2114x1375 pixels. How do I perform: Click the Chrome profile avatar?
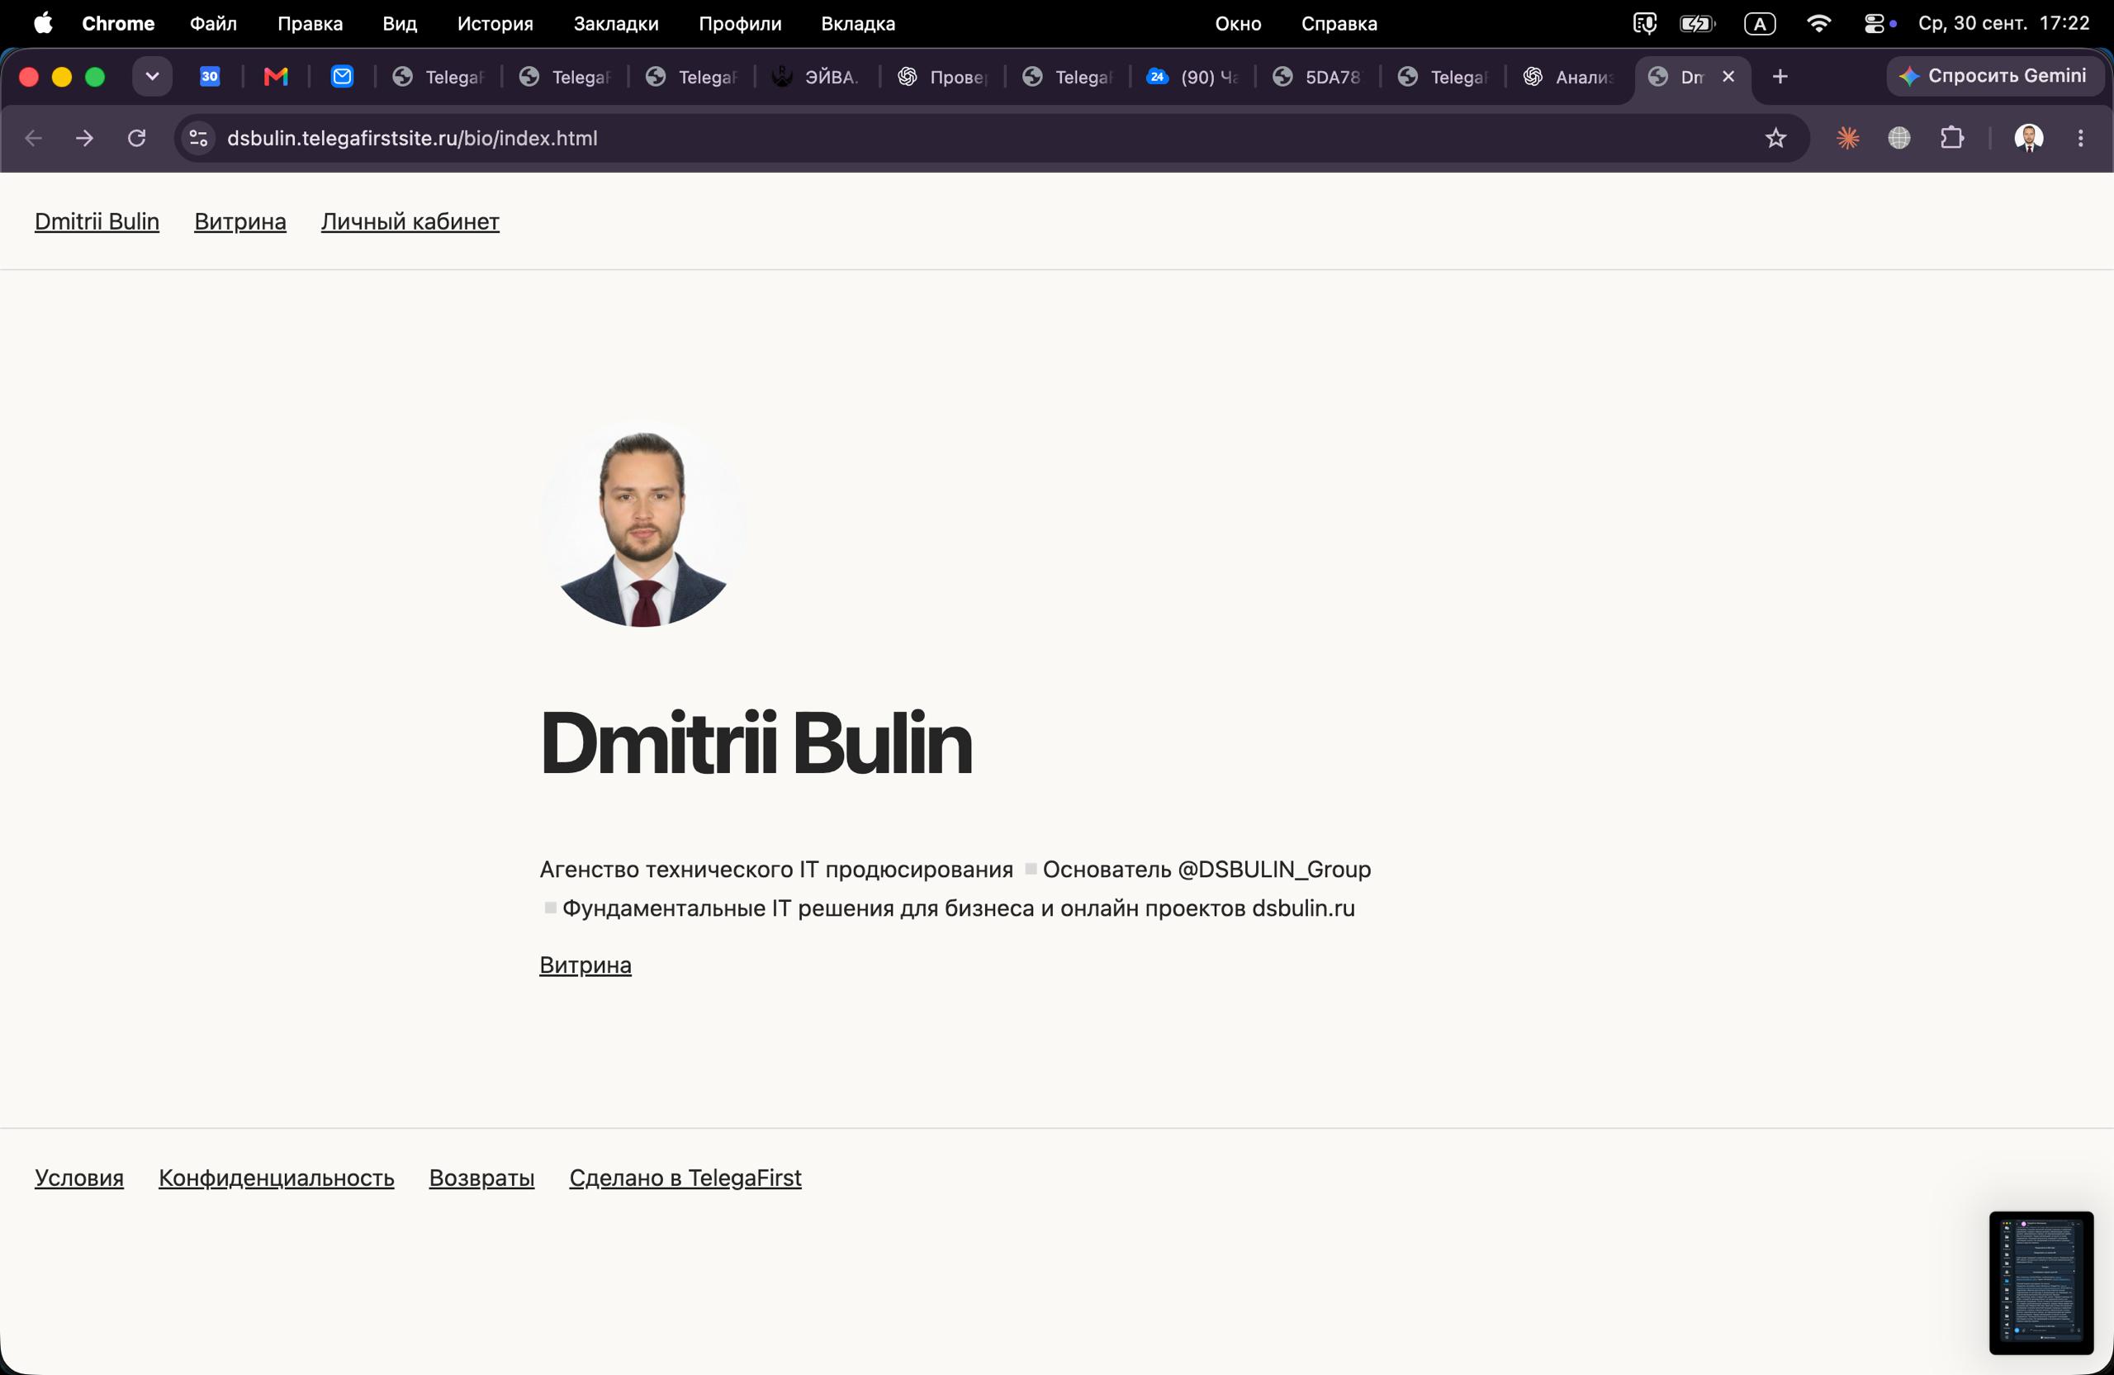point(2029,139)
